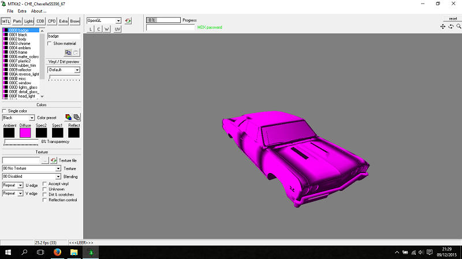Select the zoom magnifier tool icon

click(459, 27)
